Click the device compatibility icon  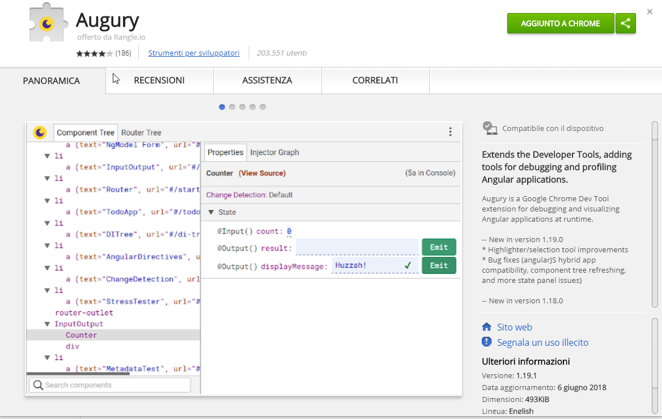point(490,128)
